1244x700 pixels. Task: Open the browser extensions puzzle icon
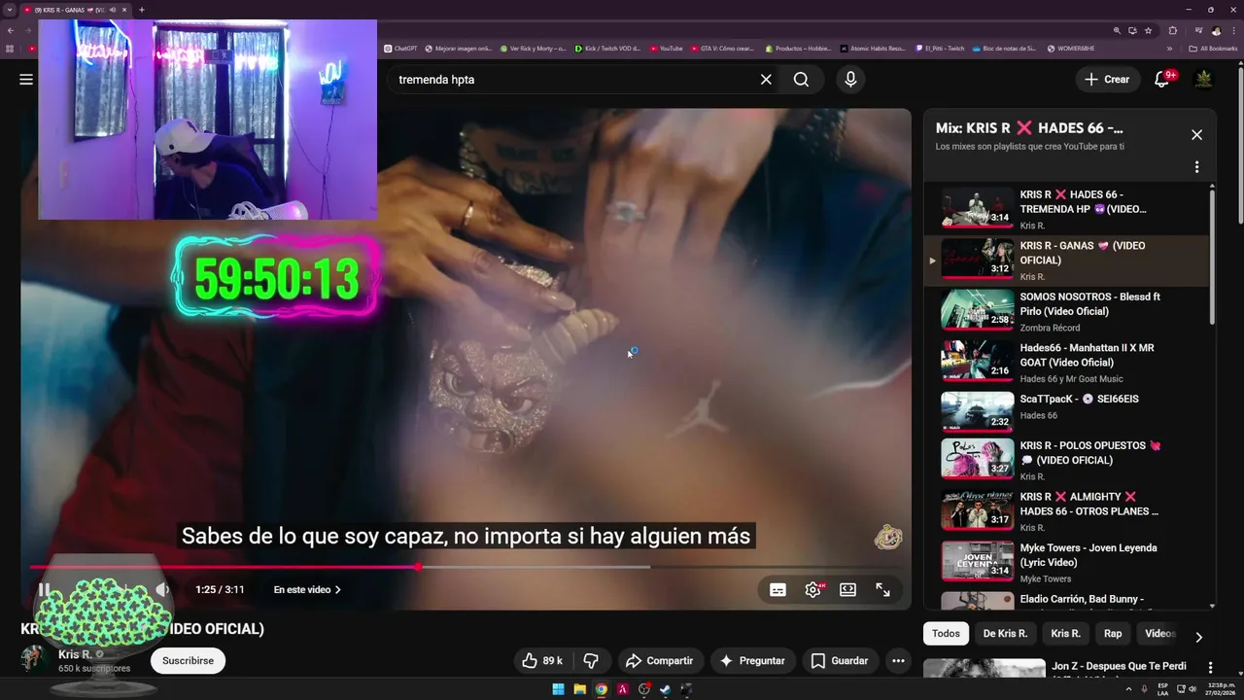(x=1172, y=31)
